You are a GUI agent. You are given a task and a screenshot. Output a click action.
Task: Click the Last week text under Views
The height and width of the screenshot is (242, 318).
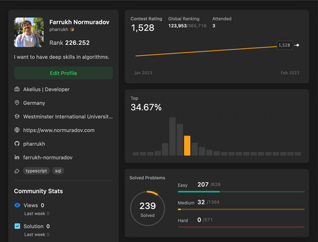point(36,214)
